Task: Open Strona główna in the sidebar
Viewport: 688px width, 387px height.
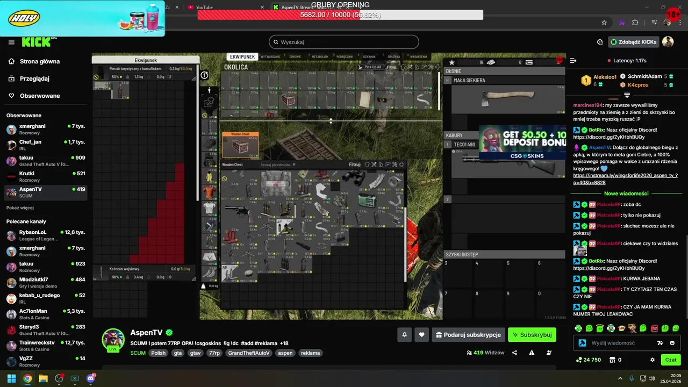Action: tap(40, 61)
